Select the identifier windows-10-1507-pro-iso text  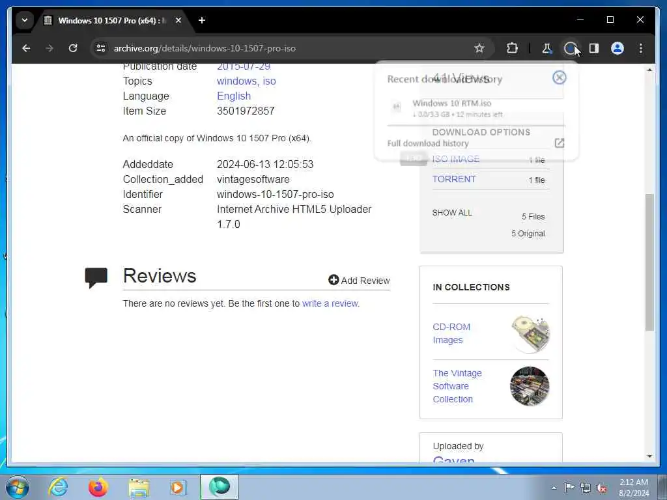(276, 194)
